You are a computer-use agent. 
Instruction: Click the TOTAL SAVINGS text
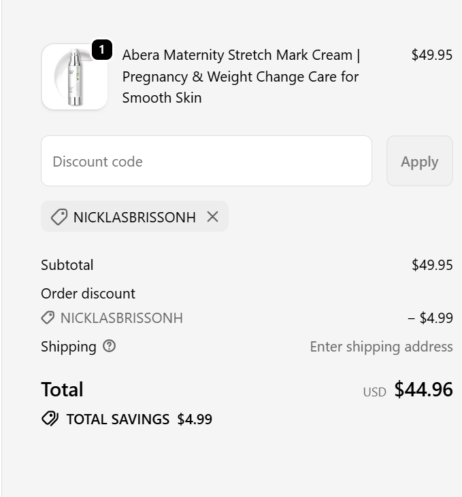pyautogui.click(x=118, y=419)
